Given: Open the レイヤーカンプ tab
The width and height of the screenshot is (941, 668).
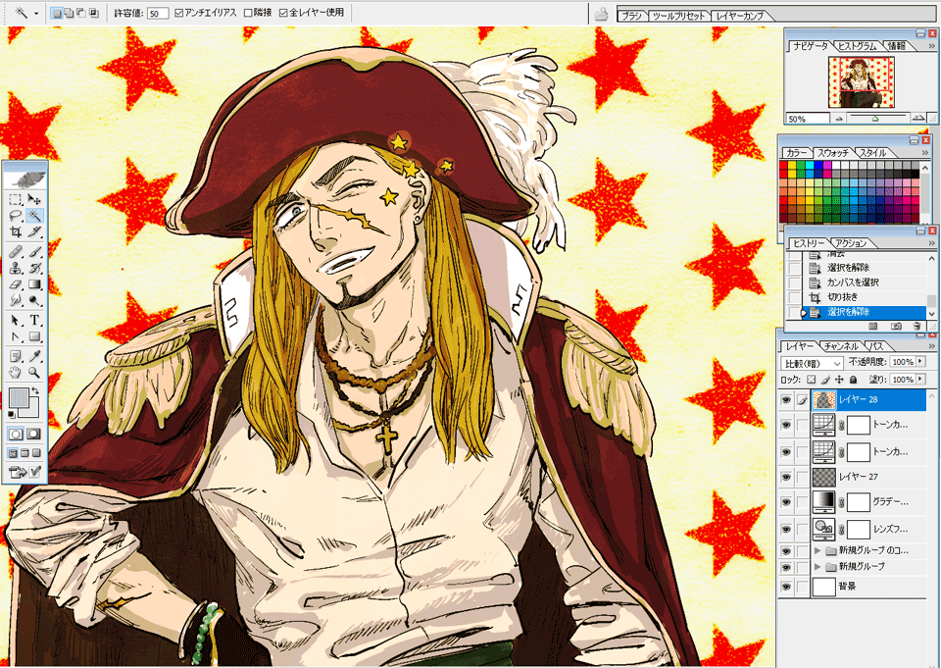Looking at the screenshot, I should pos(739,17).
